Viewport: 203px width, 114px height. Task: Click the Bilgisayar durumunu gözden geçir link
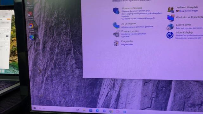tap(135, 11)
